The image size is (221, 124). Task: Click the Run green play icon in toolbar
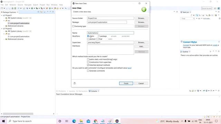pyautogui.click(x=32, y=8)
